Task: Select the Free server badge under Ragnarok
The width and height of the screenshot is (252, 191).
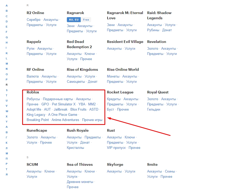Action: point(86,20)
